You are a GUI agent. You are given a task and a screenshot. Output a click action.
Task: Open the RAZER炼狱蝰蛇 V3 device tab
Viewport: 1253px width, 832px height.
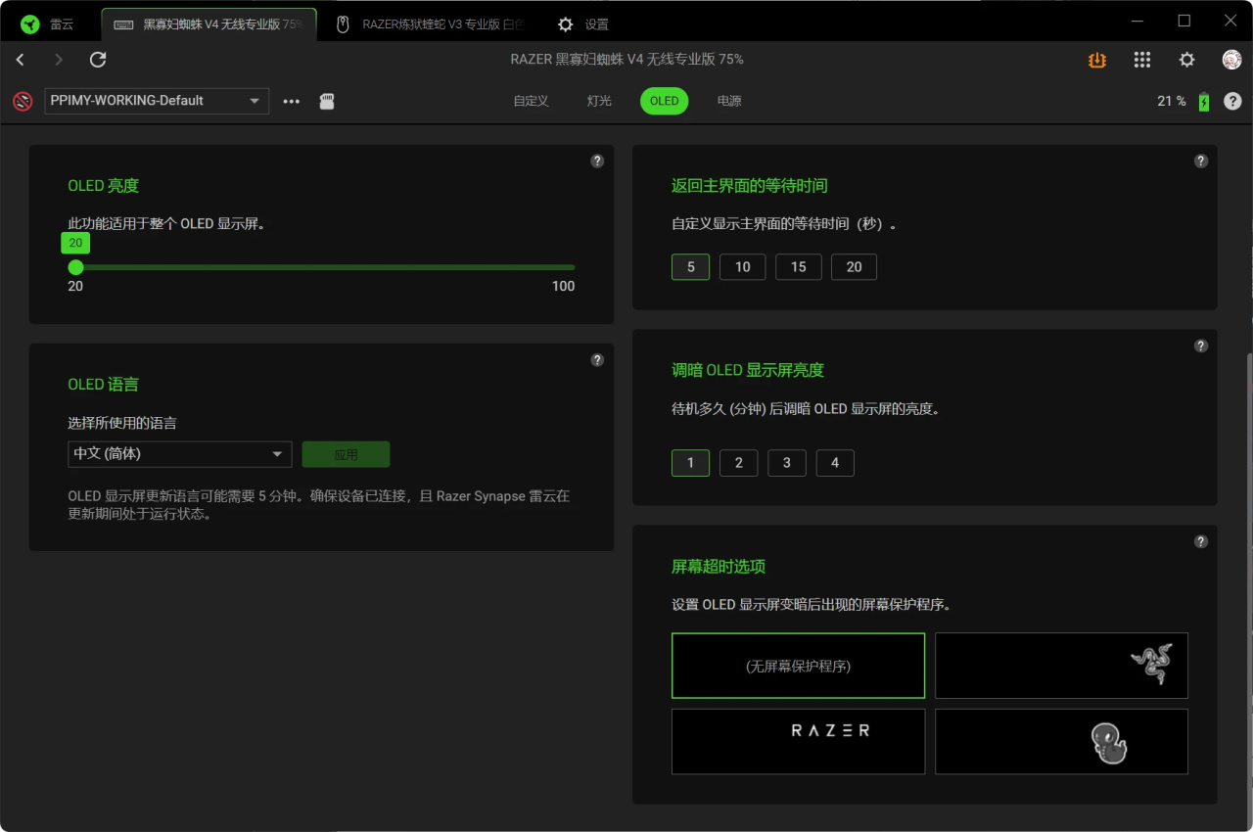point(431,24)
